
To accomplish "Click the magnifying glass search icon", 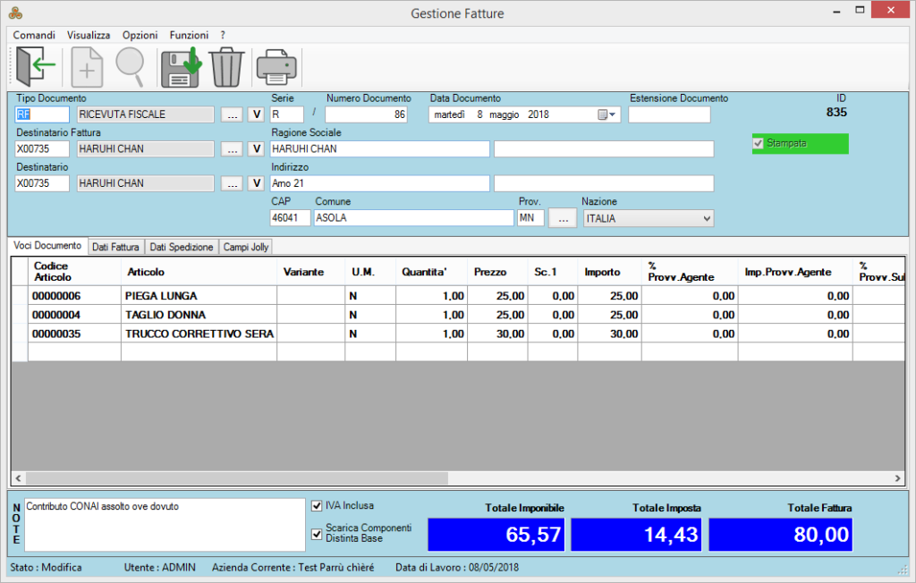I will click(131, 65).
